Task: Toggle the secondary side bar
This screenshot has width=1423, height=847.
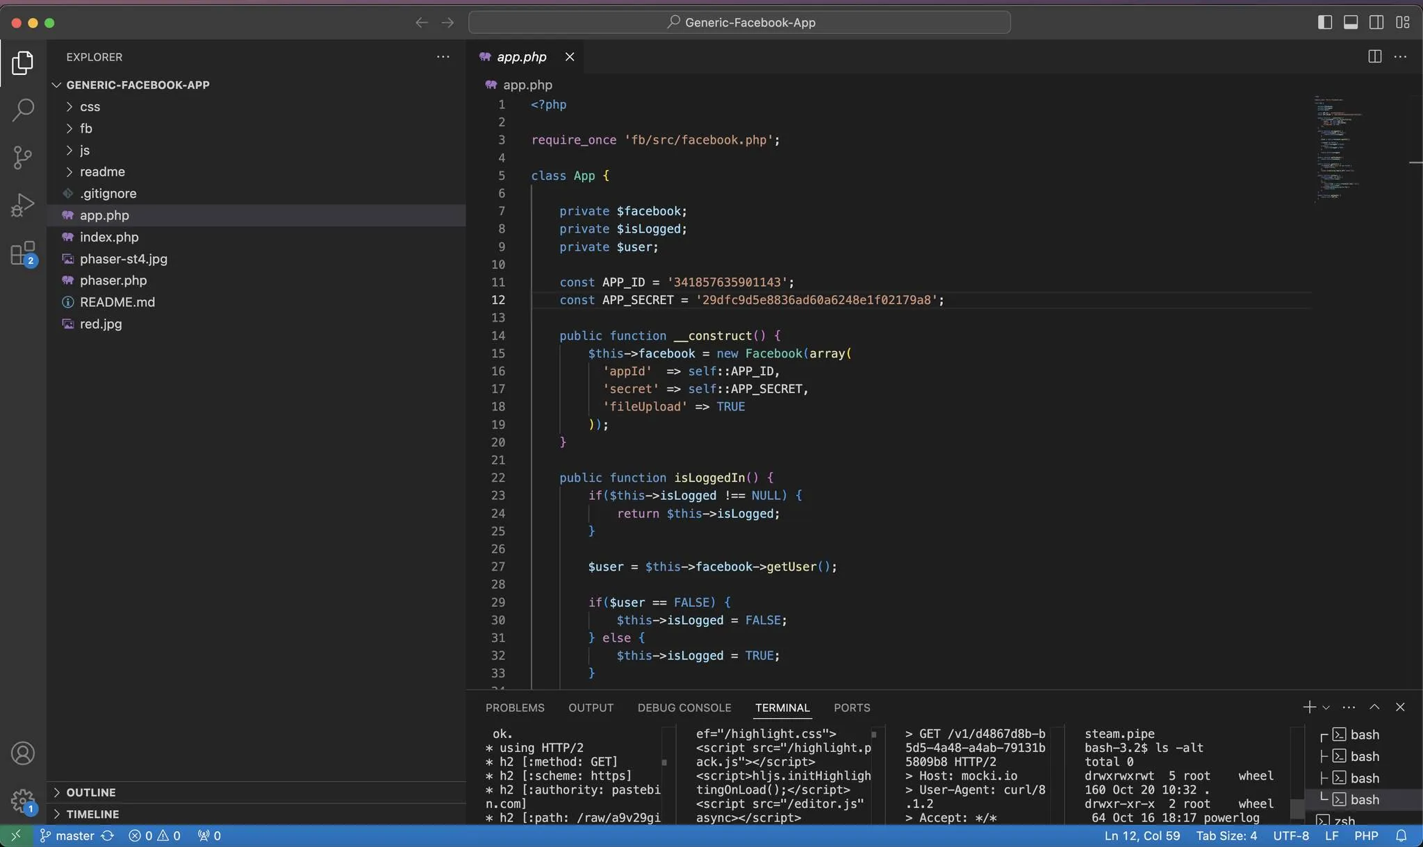Action: (x=1376, y=22)
